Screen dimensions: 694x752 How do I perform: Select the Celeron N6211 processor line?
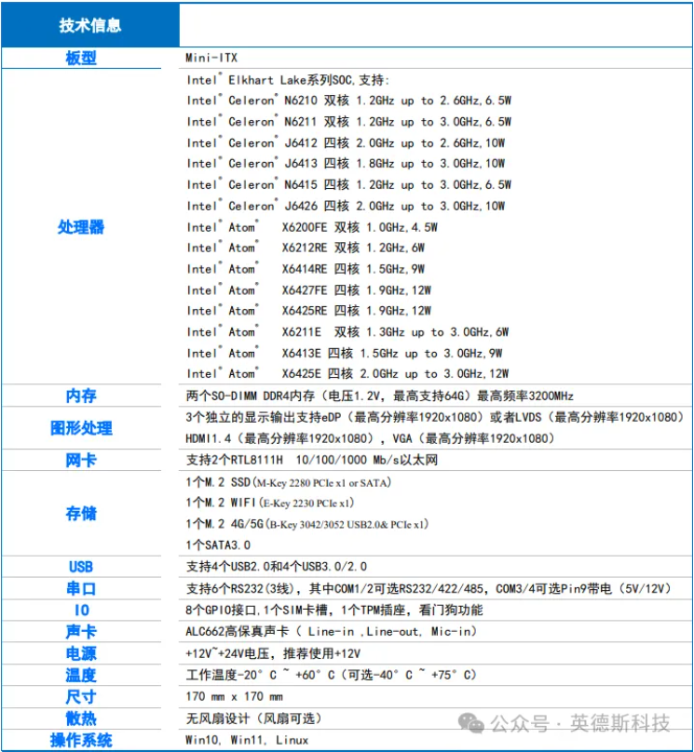click(x=349, y=122)
